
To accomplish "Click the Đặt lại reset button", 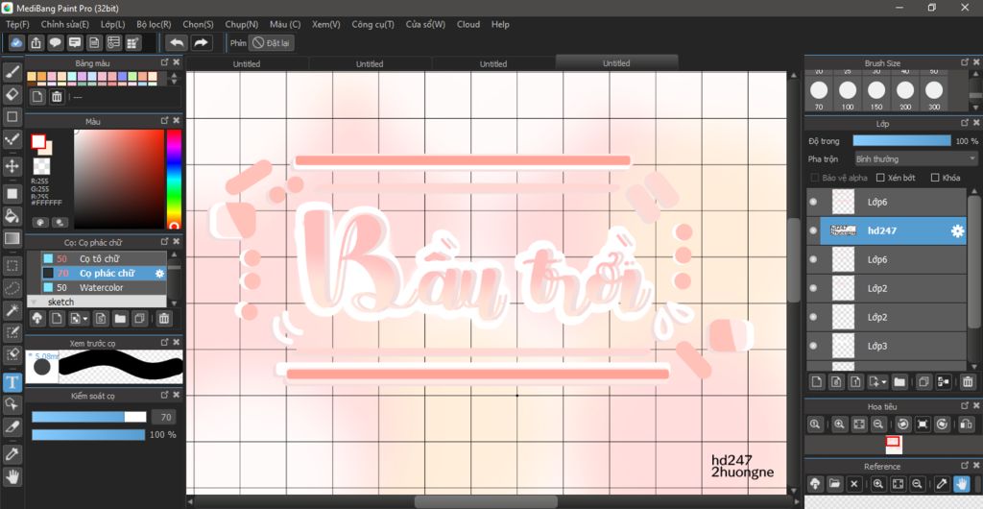I will [x=272, y=42].
